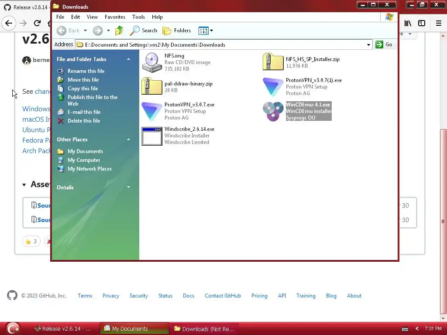The width and height of the screenshot is (447, 335).
Task: Open the Contact GitHub footer link
Action: click(223, 296)
